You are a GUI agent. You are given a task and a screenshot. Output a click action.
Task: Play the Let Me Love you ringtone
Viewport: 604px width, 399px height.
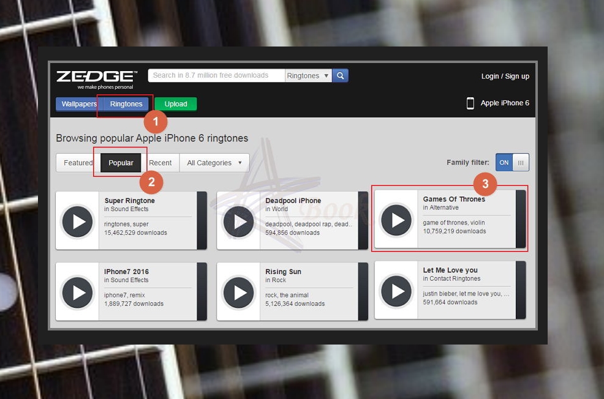tap(396, 291)
